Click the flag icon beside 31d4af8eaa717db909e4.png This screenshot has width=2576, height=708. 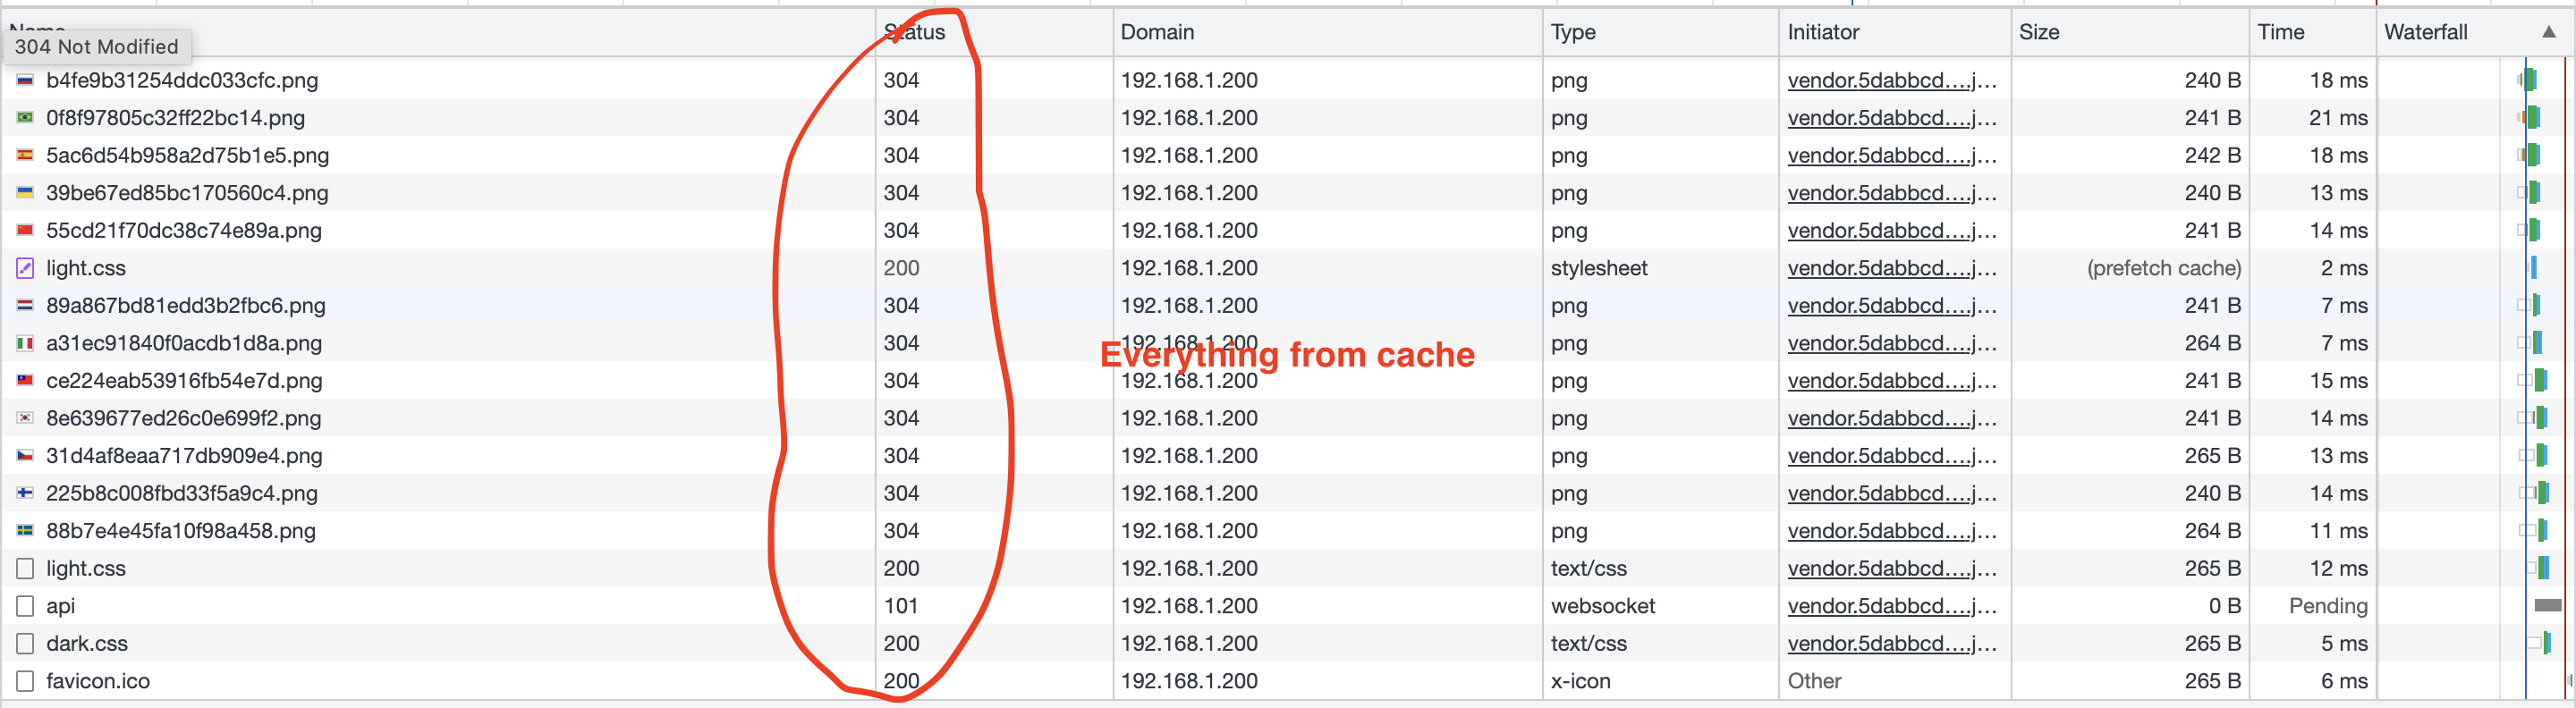[x=25, y=455]
